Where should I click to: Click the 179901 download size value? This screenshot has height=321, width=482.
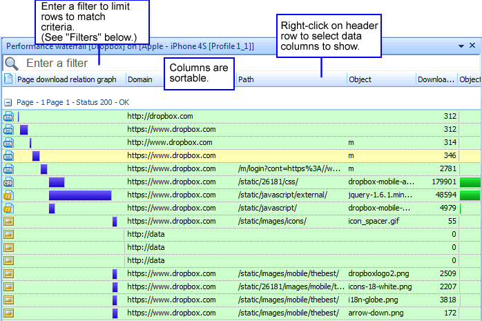click(x=444, y=182)
